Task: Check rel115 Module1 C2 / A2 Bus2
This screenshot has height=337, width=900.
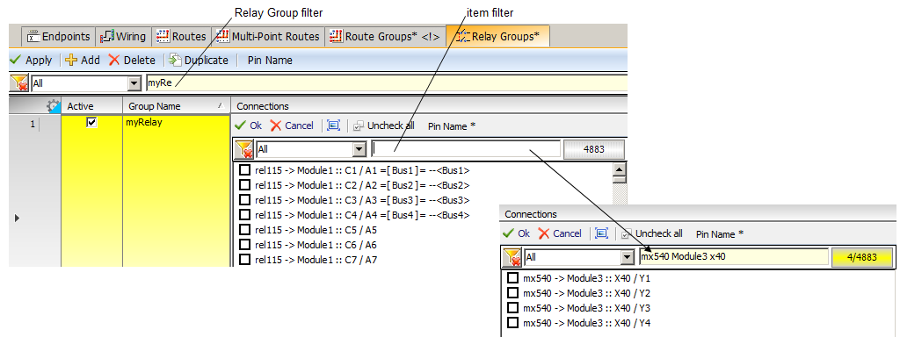Action: click(244, 184)
